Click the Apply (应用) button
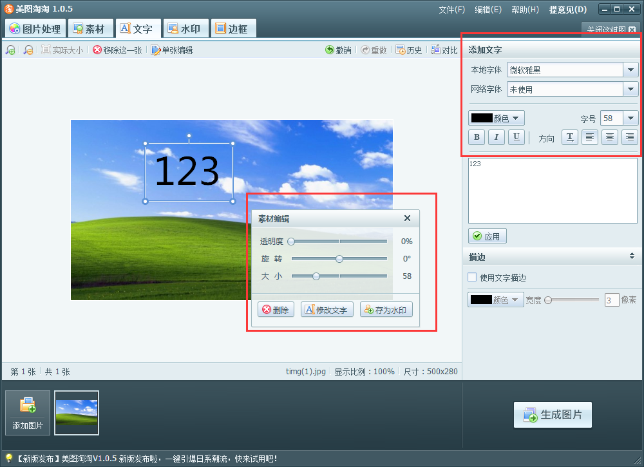Viewport: 644px width, 467px height. coord(488,236)
